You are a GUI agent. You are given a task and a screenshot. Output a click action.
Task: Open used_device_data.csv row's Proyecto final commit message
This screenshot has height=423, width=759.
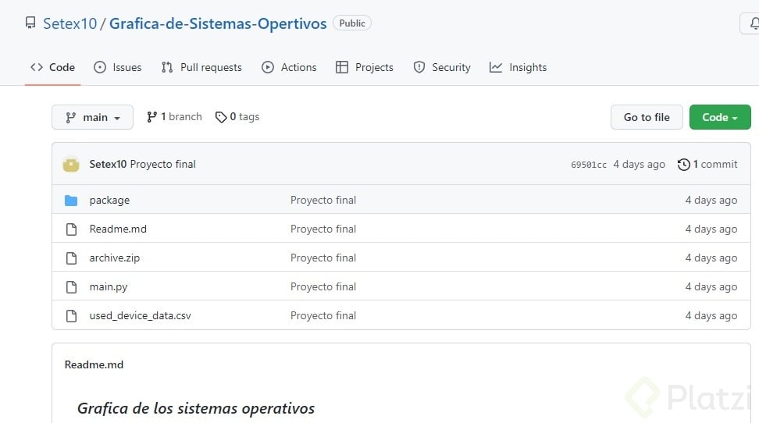pos(323,315)
